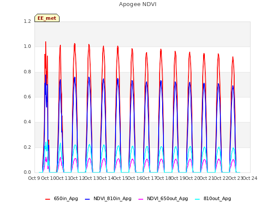Click the 0.2 y-axis tick label
The height and width of the screenshot is (207, 276).
pos(27,147)
